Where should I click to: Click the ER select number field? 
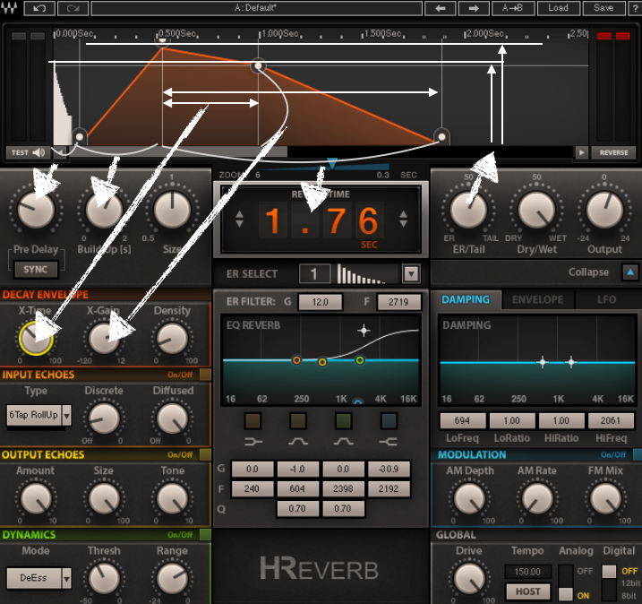point(314,273)
